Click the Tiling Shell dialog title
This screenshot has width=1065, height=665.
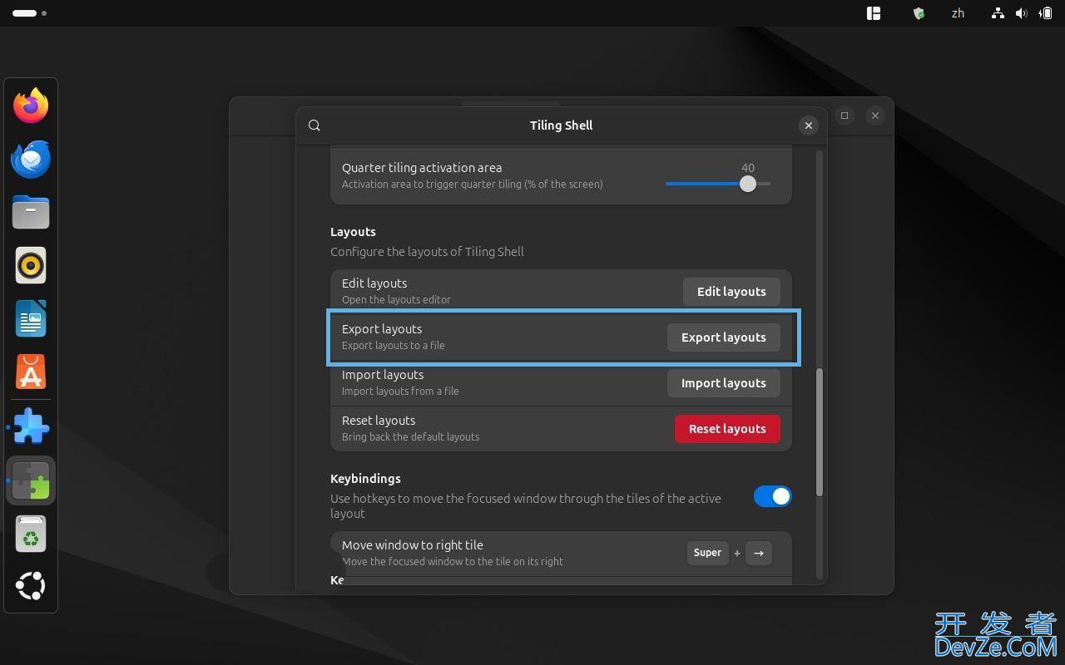tap(561, 126)
